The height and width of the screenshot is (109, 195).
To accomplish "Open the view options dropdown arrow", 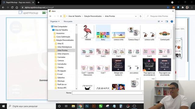I will tap(162, 21).
